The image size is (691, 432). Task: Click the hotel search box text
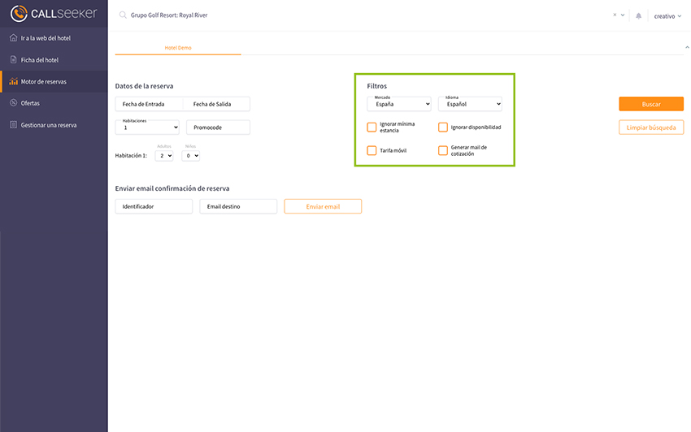(169, 15)
